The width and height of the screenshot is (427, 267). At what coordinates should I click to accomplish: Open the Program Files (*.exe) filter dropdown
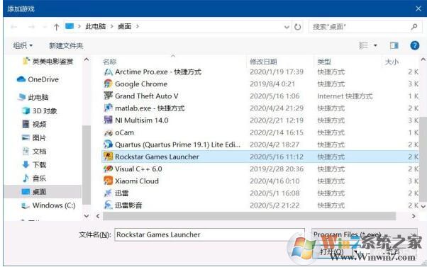point(365,234)
